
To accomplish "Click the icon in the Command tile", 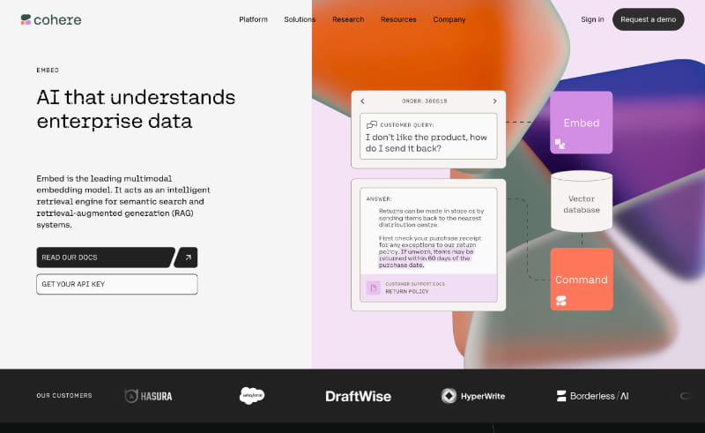I will (x=560, y=301).
